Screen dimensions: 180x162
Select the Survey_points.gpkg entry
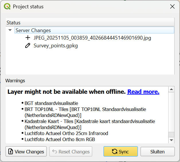[x=56, y=45]
